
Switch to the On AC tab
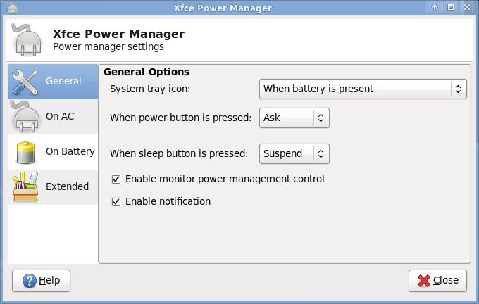53,117
